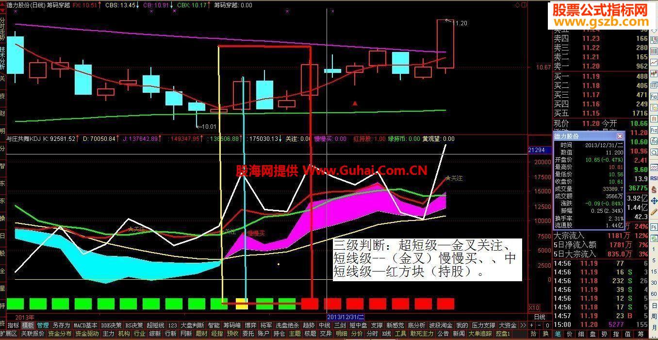This screenshot has width=658, height=340.
Task: Open the 新闻 tab
Action: tap(459, 334)
